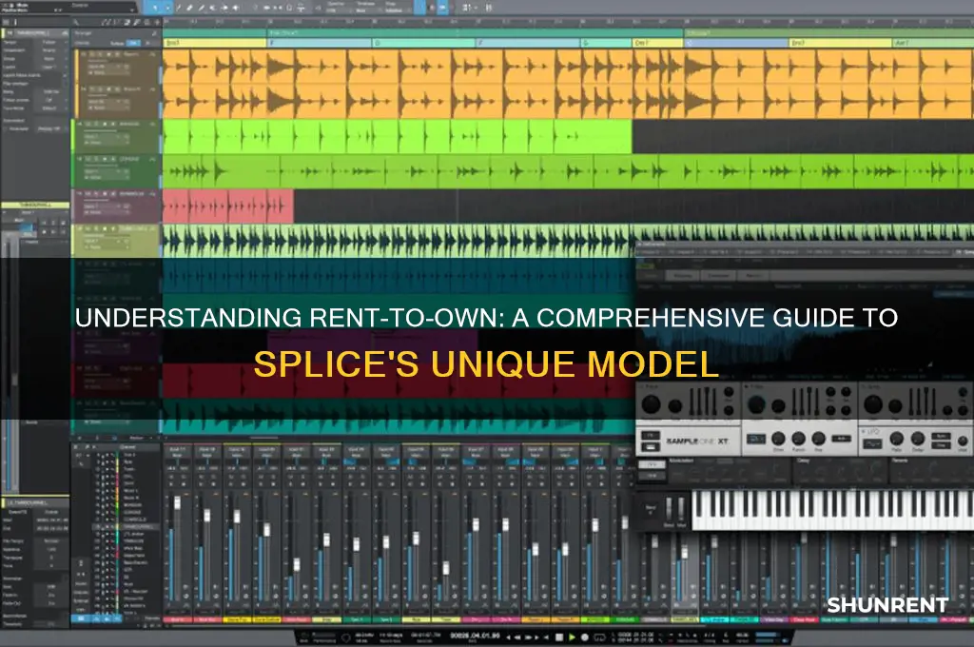
Task: Toggle the Snap button in the top toolbar
Action: click(x=420, y=8)
